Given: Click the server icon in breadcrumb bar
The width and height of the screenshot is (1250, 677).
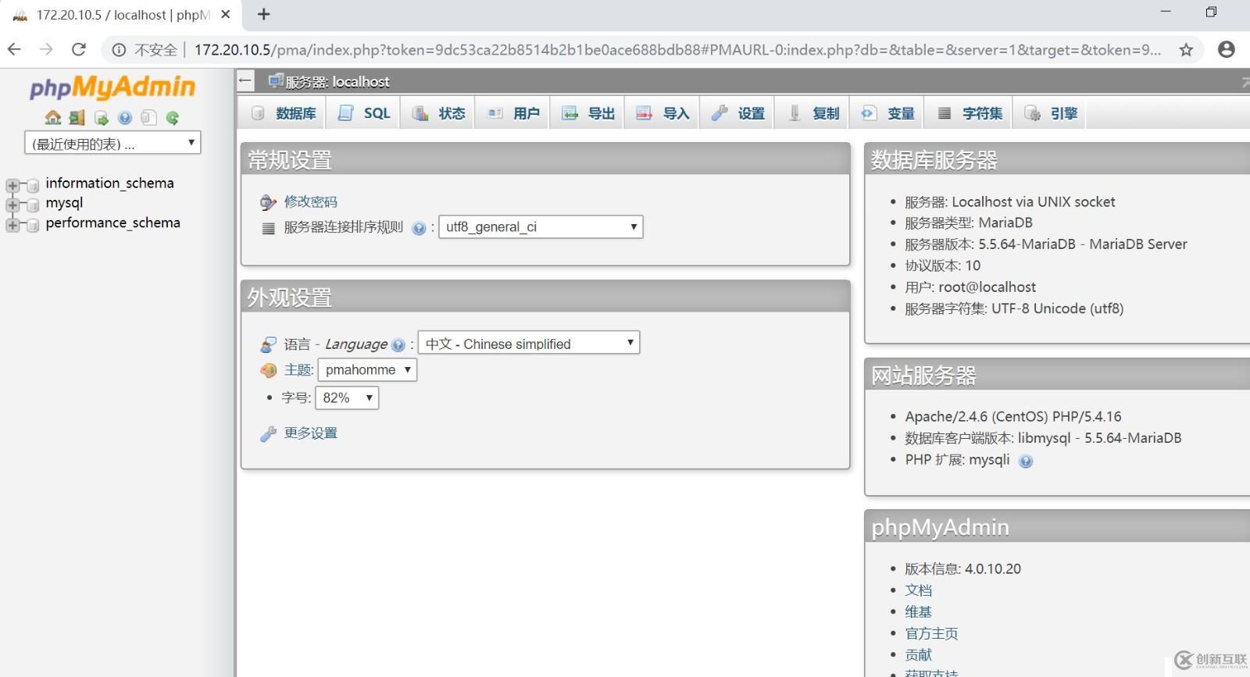Looking at the screenshot, I should [x=275, y=80].
